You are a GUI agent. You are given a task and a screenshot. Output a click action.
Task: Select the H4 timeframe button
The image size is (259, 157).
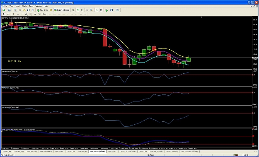[x=72, y=14]
